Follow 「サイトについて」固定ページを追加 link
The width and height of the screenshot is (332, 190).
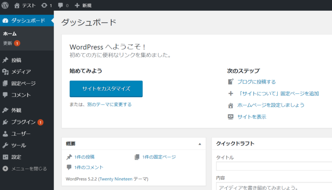tap(278, 93)
